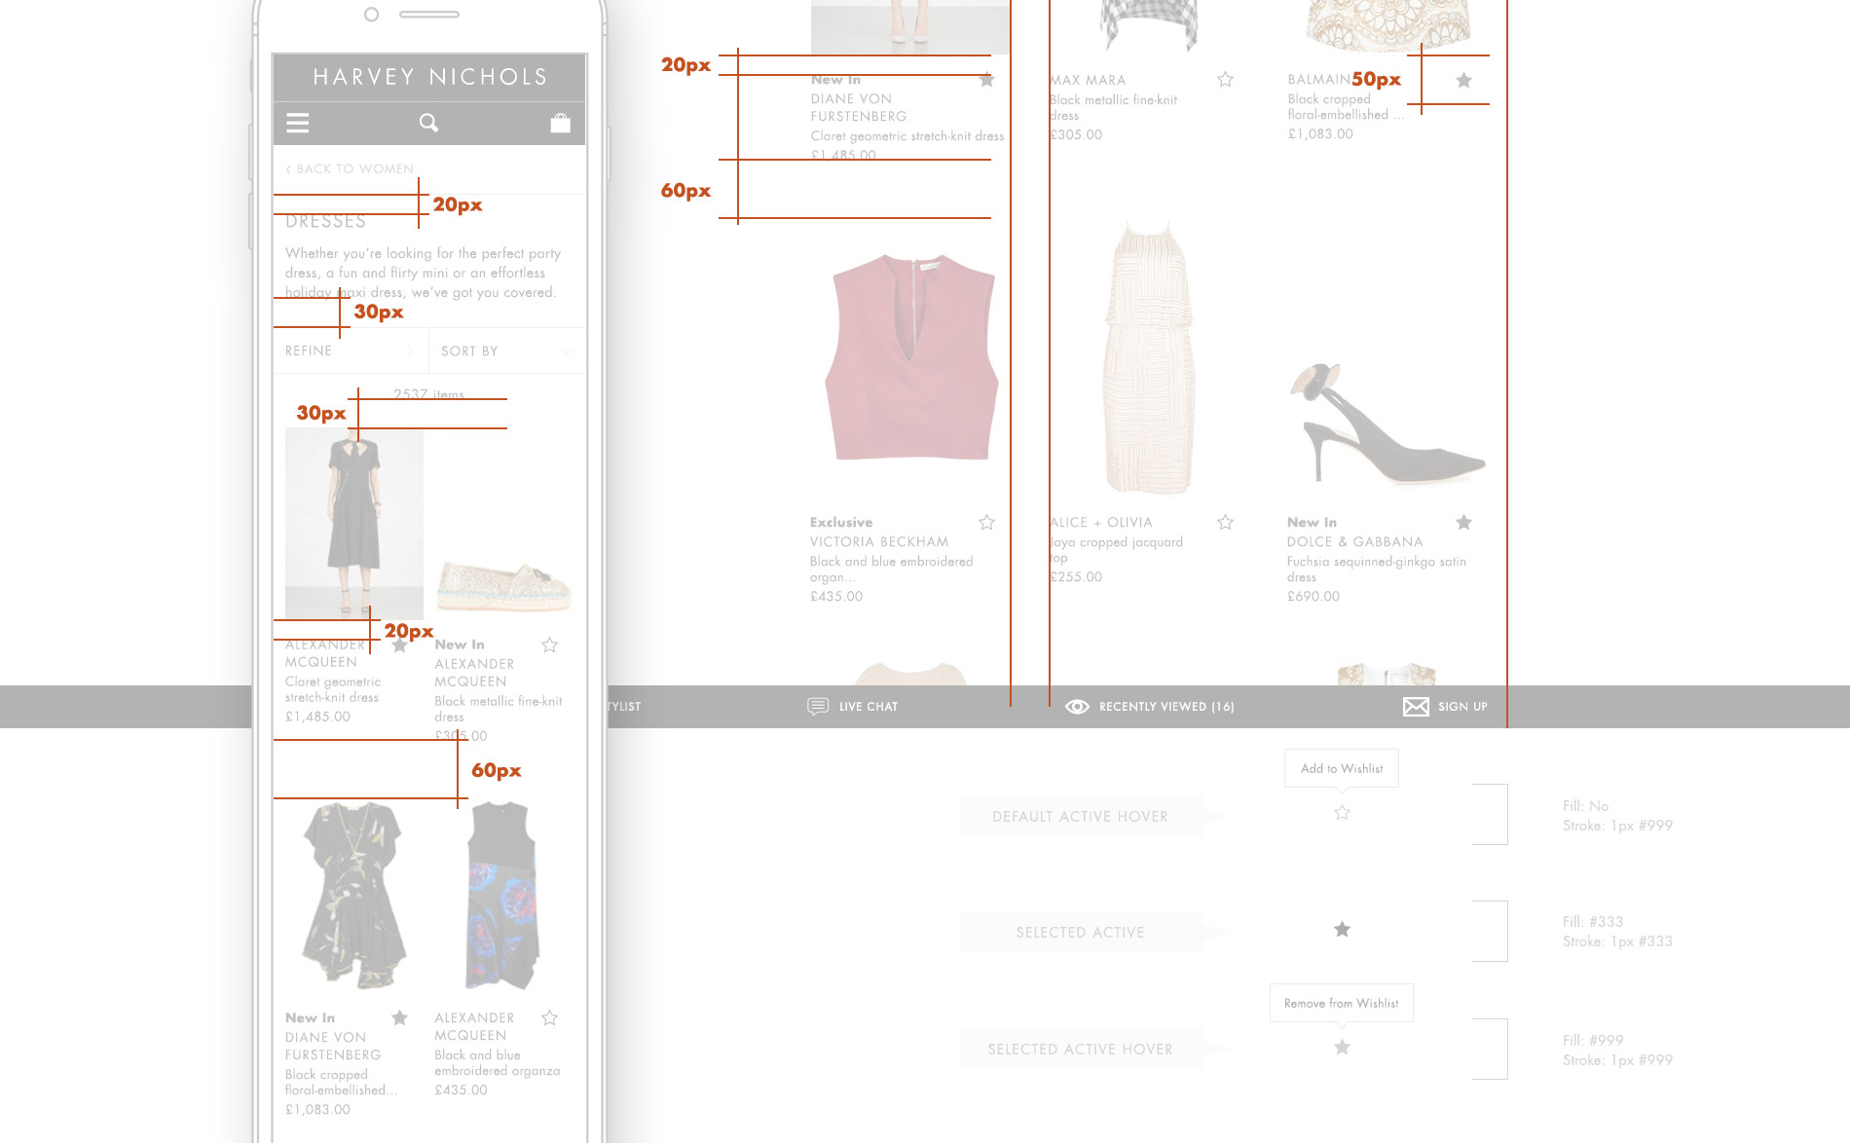The height and width of the screenshot is (1143, 1850).
Task: Open mobile black dress model photo
Action: pyautogui.click(x=354, y=523)
